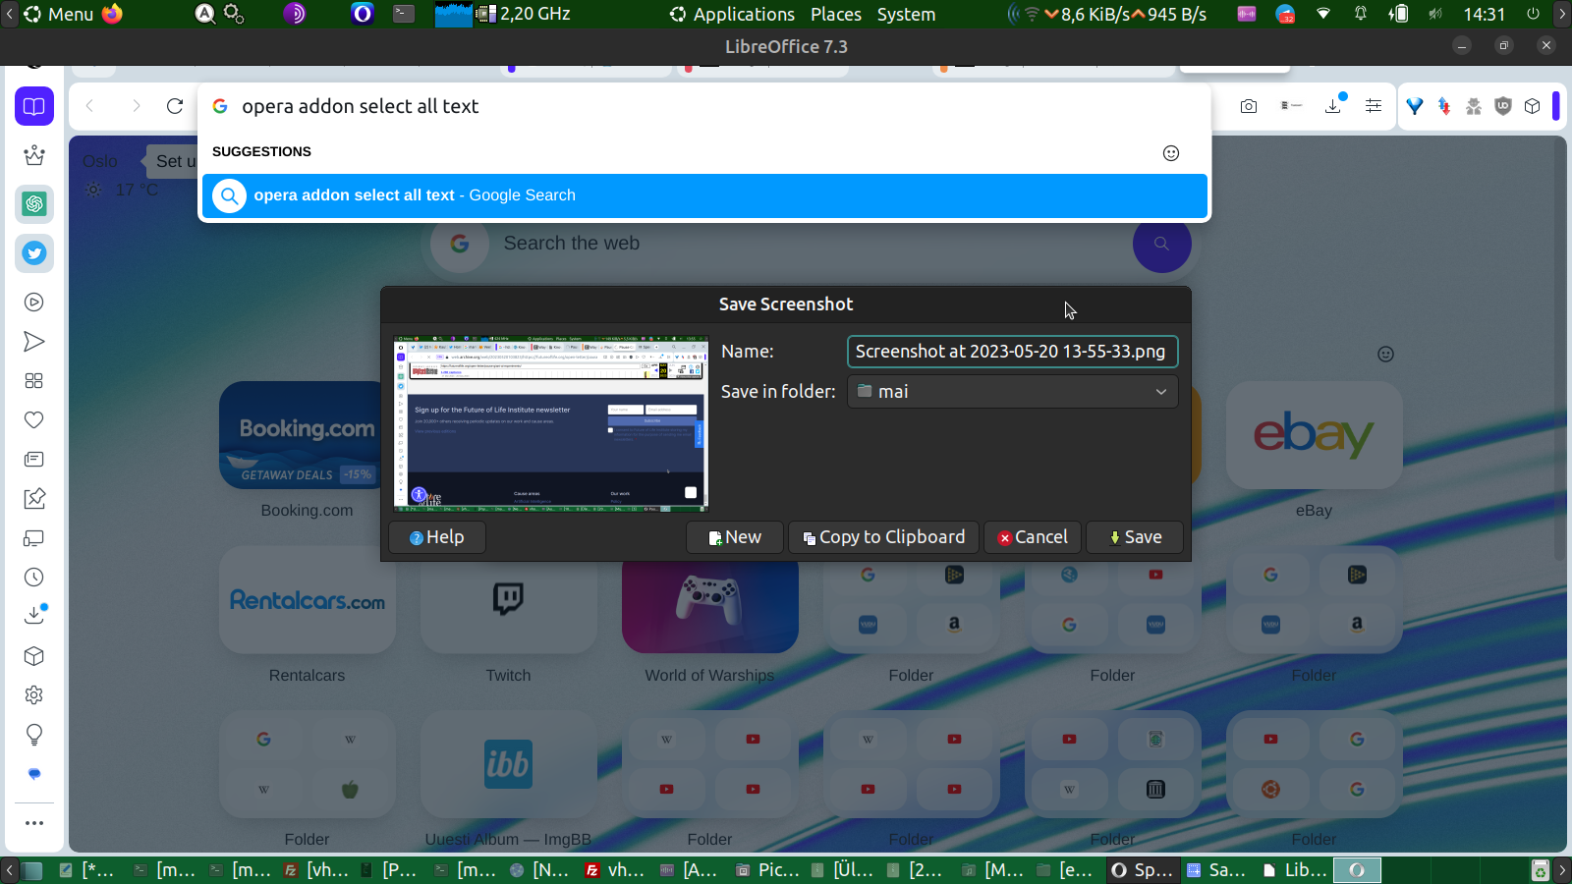1572x884 pixels.
Task: Open the ImgBB 'Uuesti Album' speed dial tile
Action: coord(508,764)
